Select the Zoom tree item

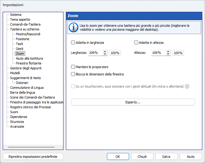[20, 54]
